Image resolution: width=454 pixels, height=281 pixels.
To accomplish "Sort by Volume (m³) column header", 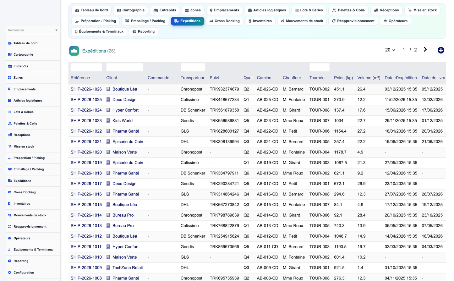I will click(x=369, y=78).
